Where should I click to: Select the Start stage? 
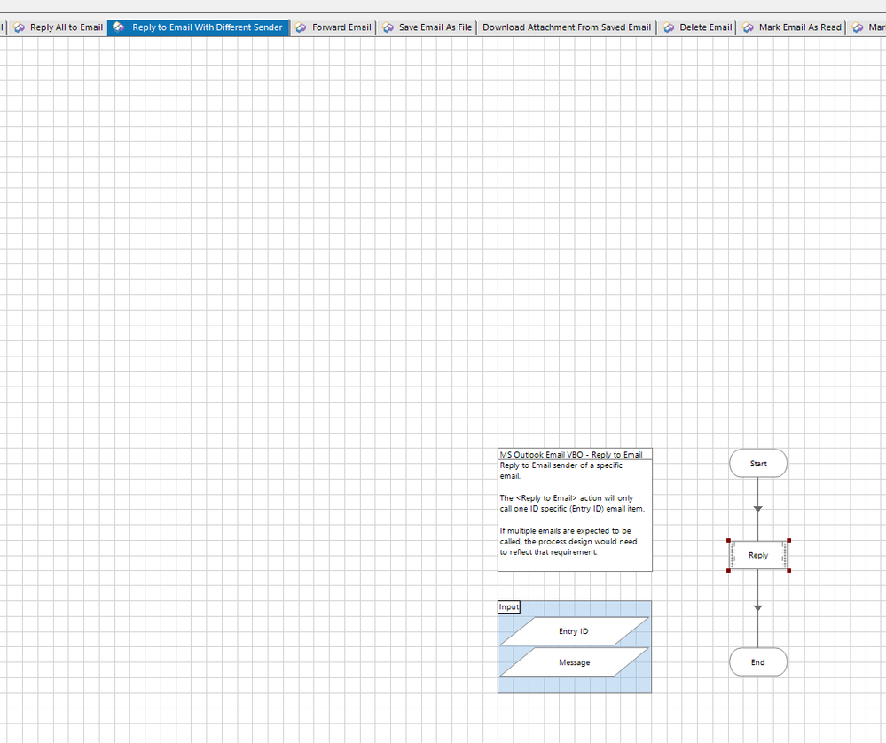(x=758, y=464)
